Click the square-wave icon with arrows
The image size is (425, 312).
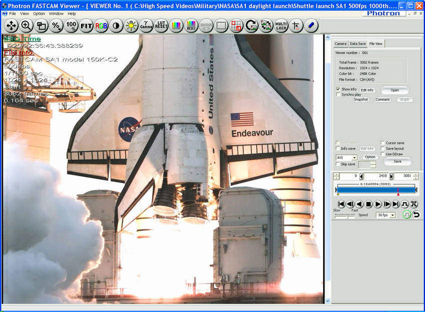(414, 204)
